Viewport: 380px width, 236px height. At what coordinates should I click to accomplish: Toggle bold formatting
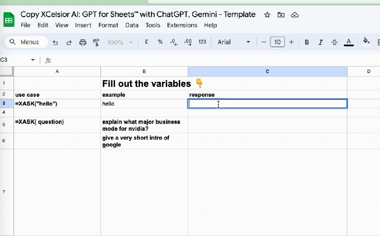pos(307,42)
